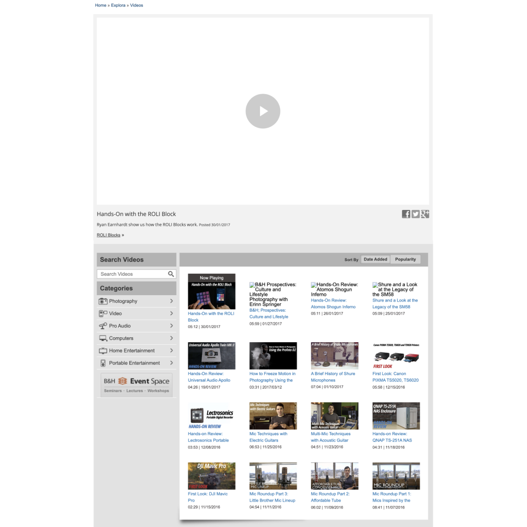The width and height of the screenshot is (527, 527).
Task: Click the Home Entertainment TV icon
Action: 103,350
